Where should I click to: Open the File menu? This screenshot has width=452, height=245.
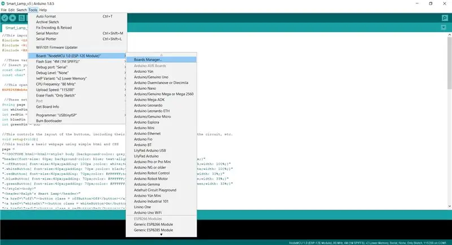point(4,10)
